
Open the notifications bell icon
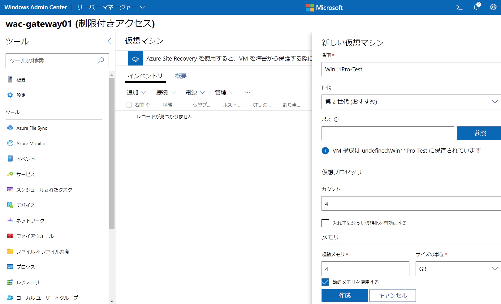coord(477,7)
